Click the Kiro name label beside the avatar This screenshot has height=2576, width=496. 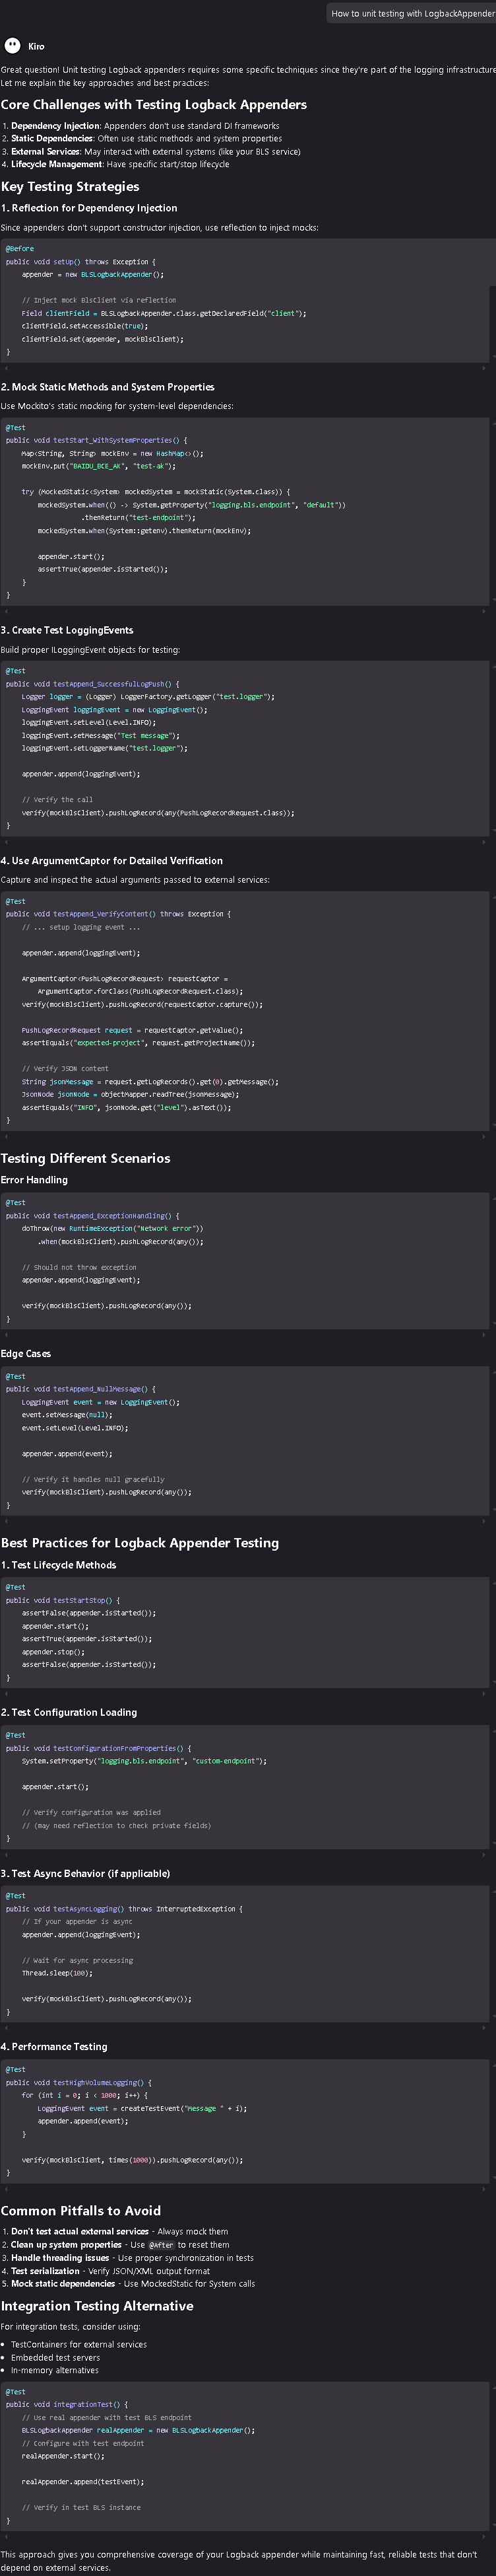click(36, 46)
